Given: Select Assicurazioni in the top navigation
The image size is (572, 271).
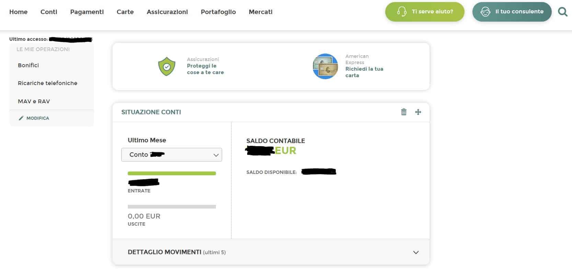Looking at the screenshot, I should point(167,12).
